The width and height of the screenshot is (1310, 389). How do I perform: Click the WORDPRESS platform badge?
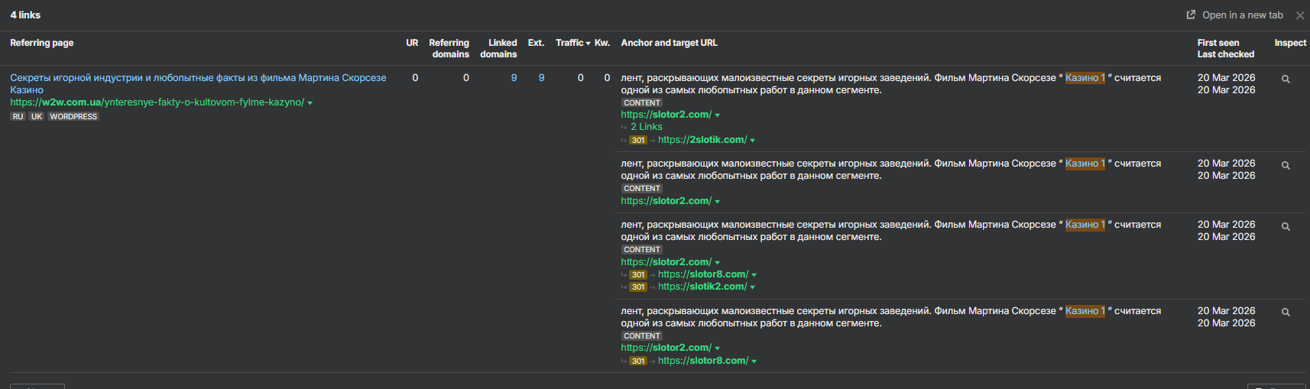(73, 117)
